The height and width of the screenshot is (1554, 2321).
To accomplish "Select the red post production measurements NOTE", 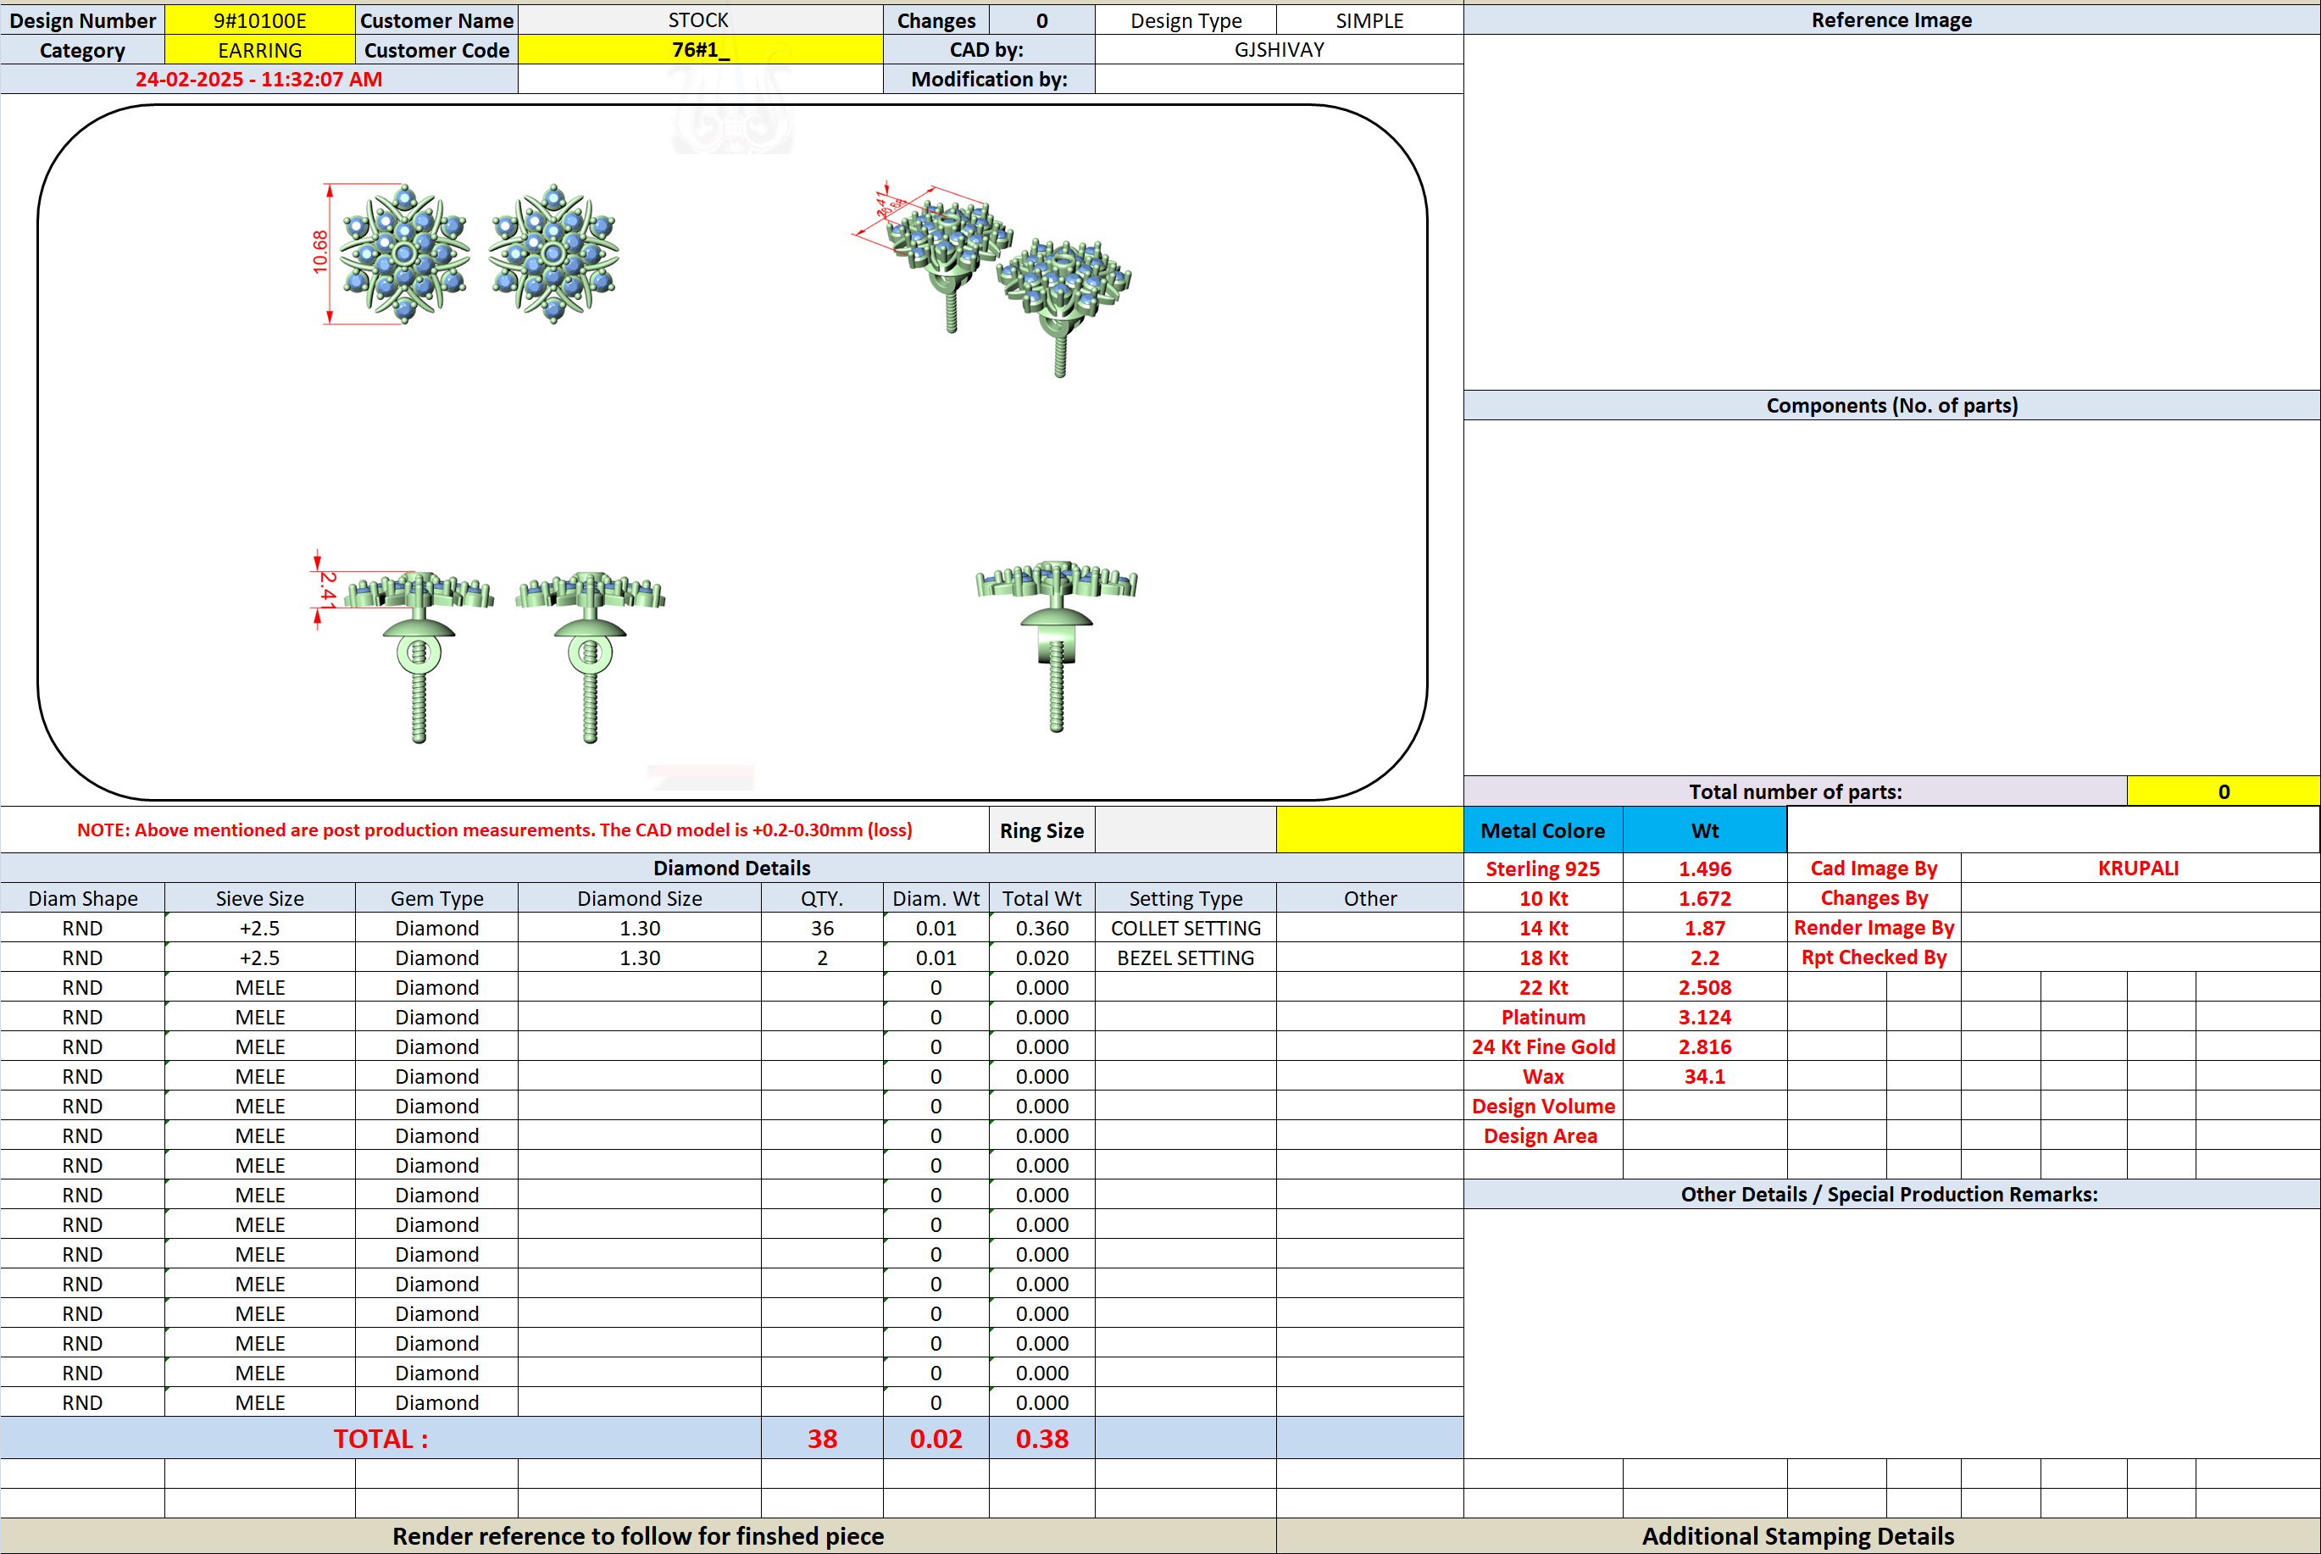I will (x=495, y=830).
